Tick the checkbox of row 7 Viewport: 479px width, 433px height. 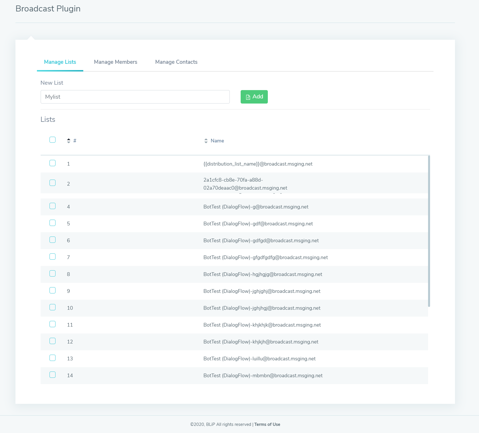(52, 257)
